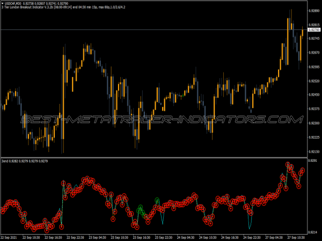322x241 pixels.
Task: Click the 22 Sep 2021 date label
Action: pos(9,238)
